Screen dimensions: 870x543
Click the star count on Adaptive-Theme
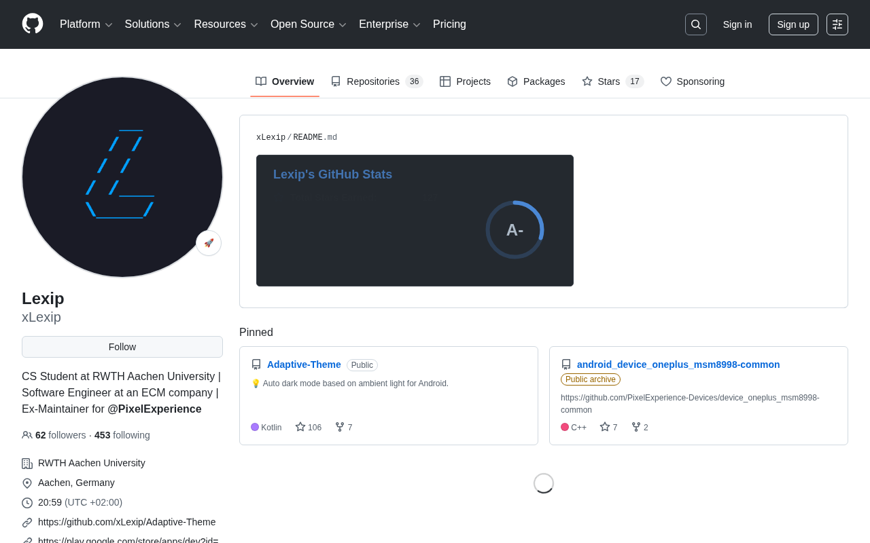pos(309,428)
